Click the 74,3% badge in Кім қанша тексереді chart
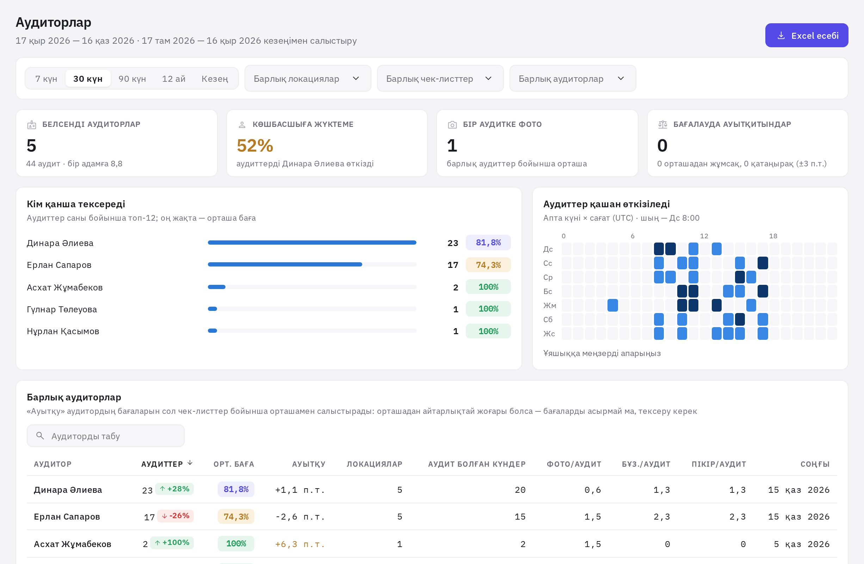The height and width of the screenshot is (564, 864). pyautogui.click(x=488, y=265)
